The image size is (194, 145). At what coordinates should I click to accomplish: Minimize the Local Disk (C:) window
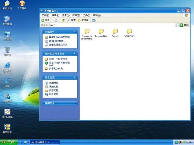click(x=179, y=11)
